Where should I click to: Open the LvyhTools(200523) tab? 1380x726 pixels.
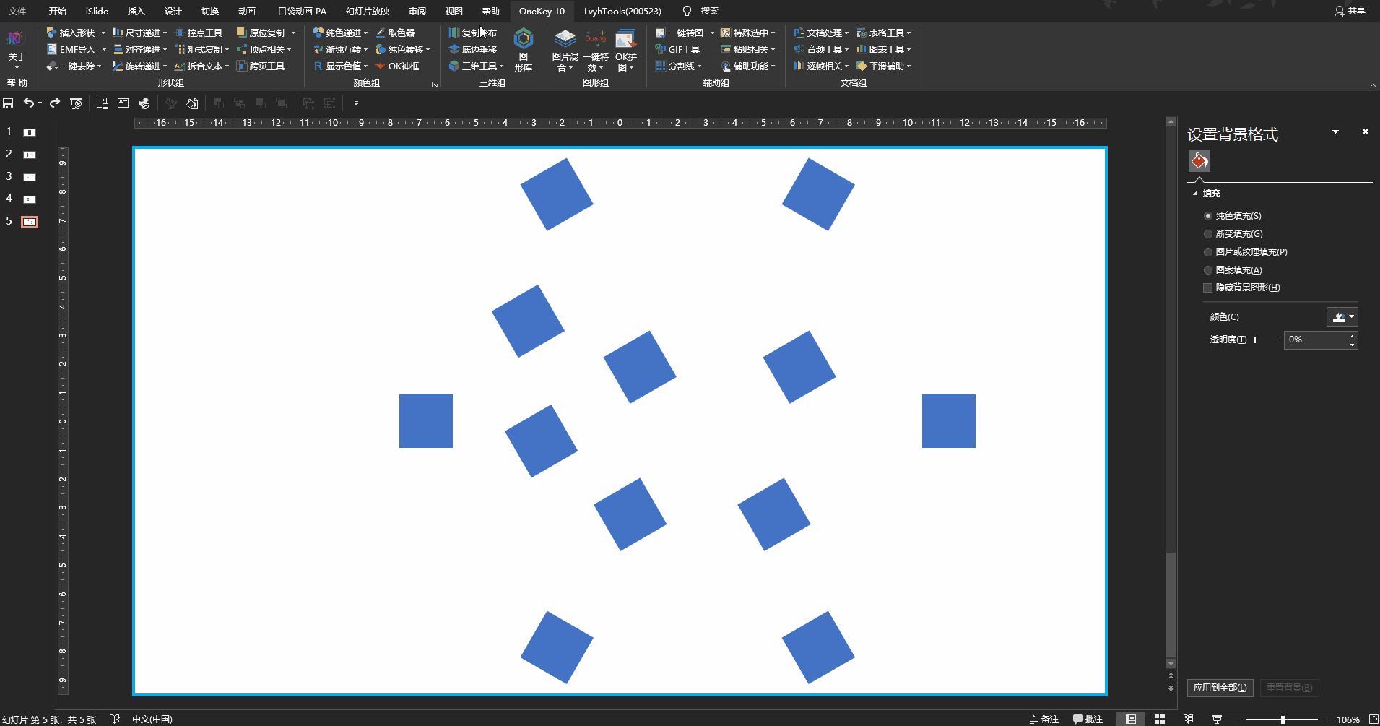click(x=622, y=11)
